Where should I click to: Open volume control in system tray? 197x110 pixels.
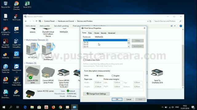tap(173, 107)
